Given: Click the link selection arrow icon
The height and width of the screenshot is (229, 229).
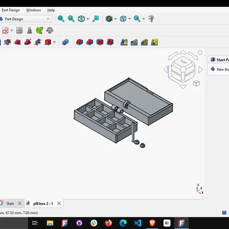Looking at the screenshot, I should (96, 19).
